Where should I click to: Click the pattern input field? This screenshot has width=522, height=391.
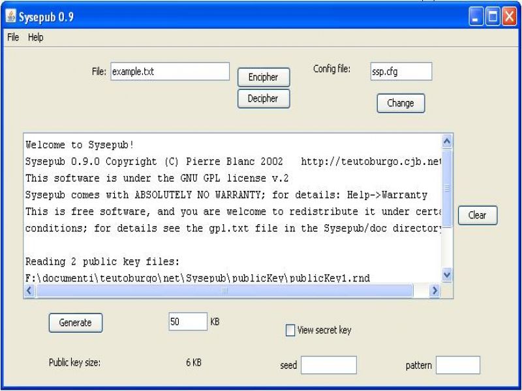point(458,365)
